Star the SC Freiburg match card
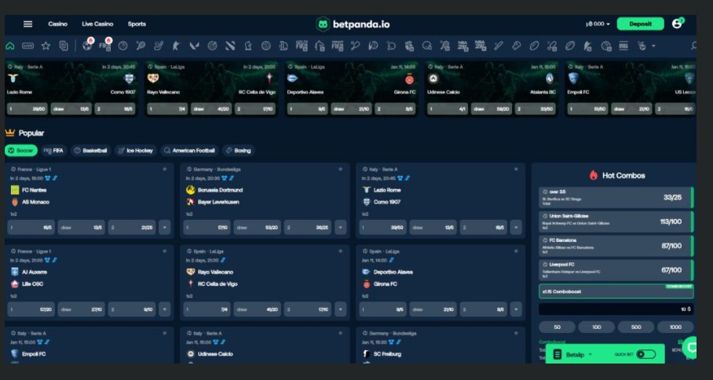The height and width of the screenshot is (380, 713). 516,333
